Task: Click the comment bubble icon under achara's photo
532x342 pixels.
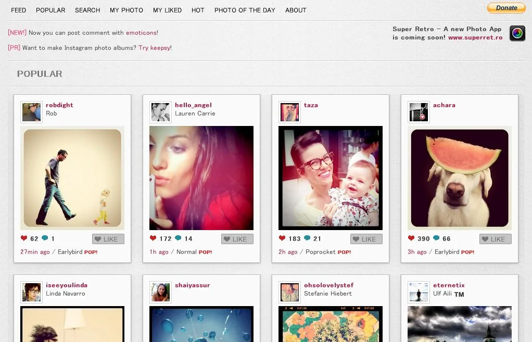Action: pyautogui.click(x=436, y=238)
